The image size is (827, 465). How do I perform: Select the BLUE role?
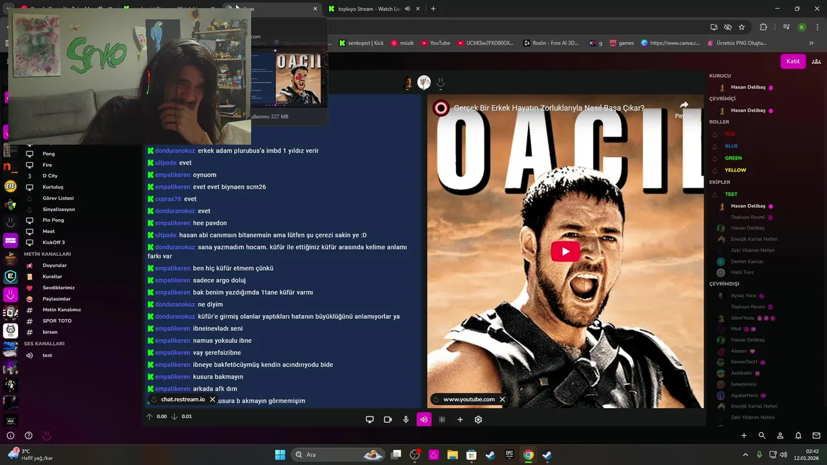731,146
